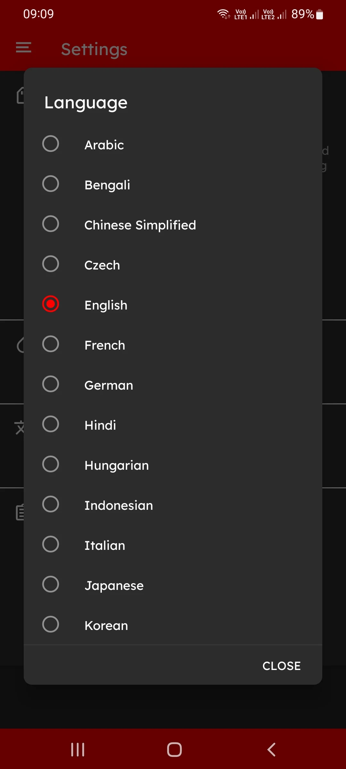This screenshot has height=769, width=346.
Task: Select Hindi from the language list
Action: tap(173, 425)
